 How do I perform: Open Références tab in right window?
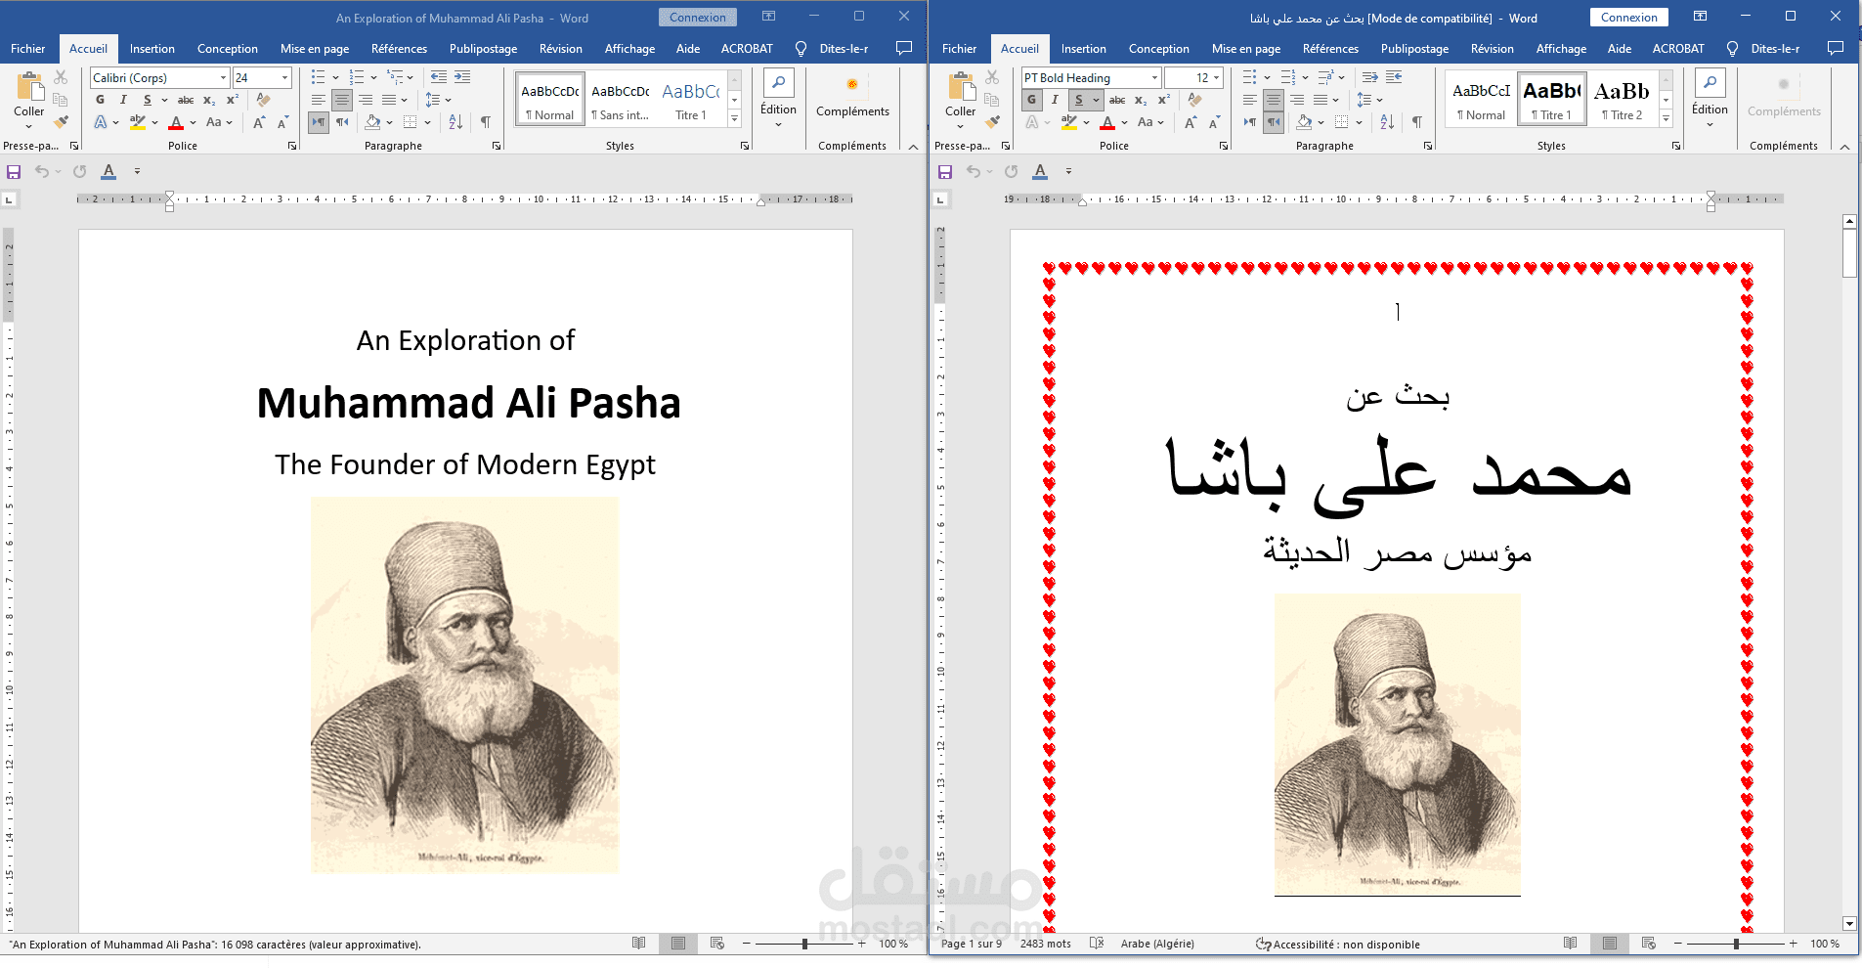click(1330, 48)
